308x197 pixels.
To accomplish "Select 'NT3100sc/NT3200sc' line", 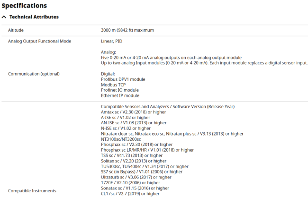I will coord(121,139).
